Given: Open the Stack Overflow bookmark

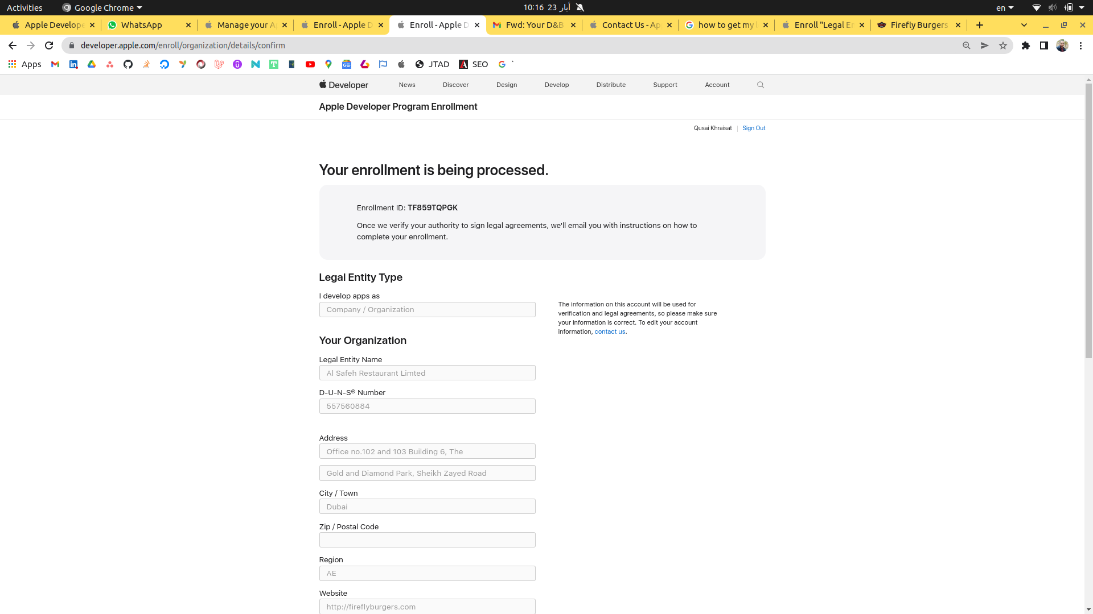Looking at the screenshot, I should tap(146, 64).
